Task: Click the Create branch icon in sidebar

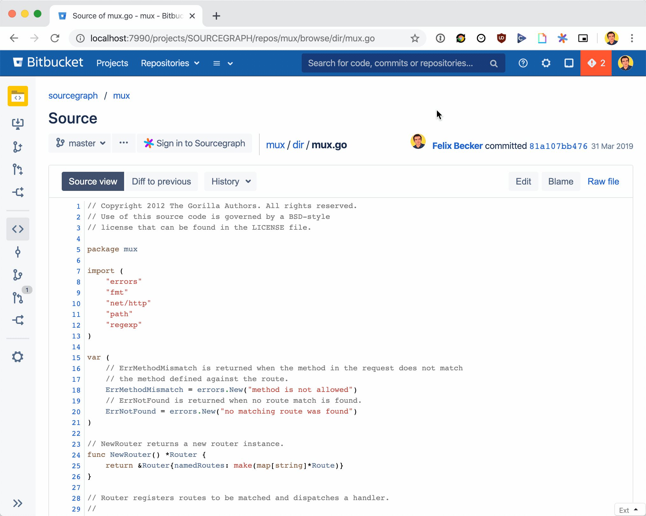Action: click(x=18, y=147)
